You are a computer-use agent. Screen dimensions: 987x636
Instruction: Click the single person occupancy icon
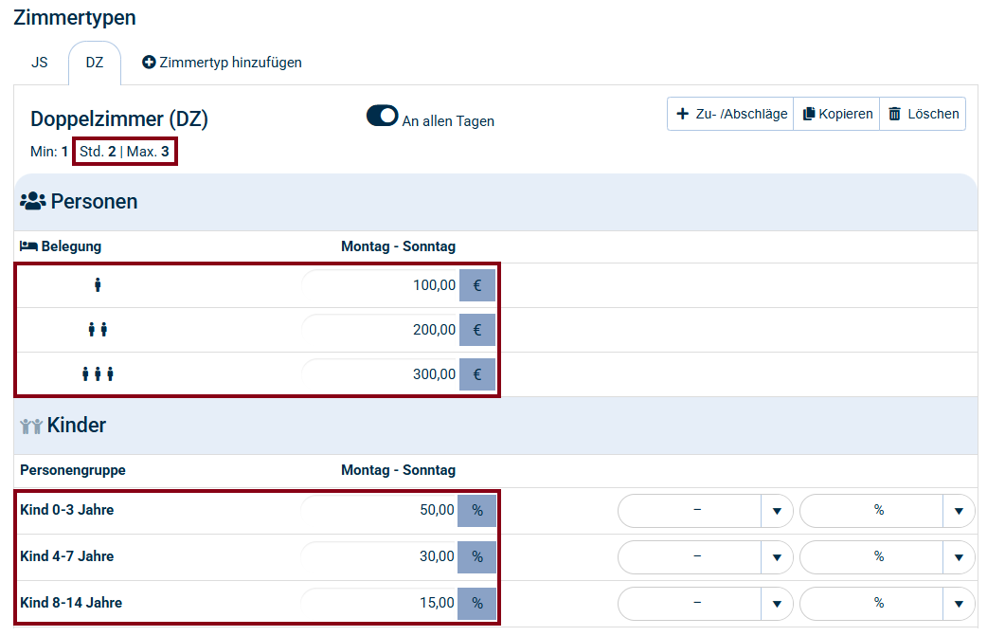98,284
